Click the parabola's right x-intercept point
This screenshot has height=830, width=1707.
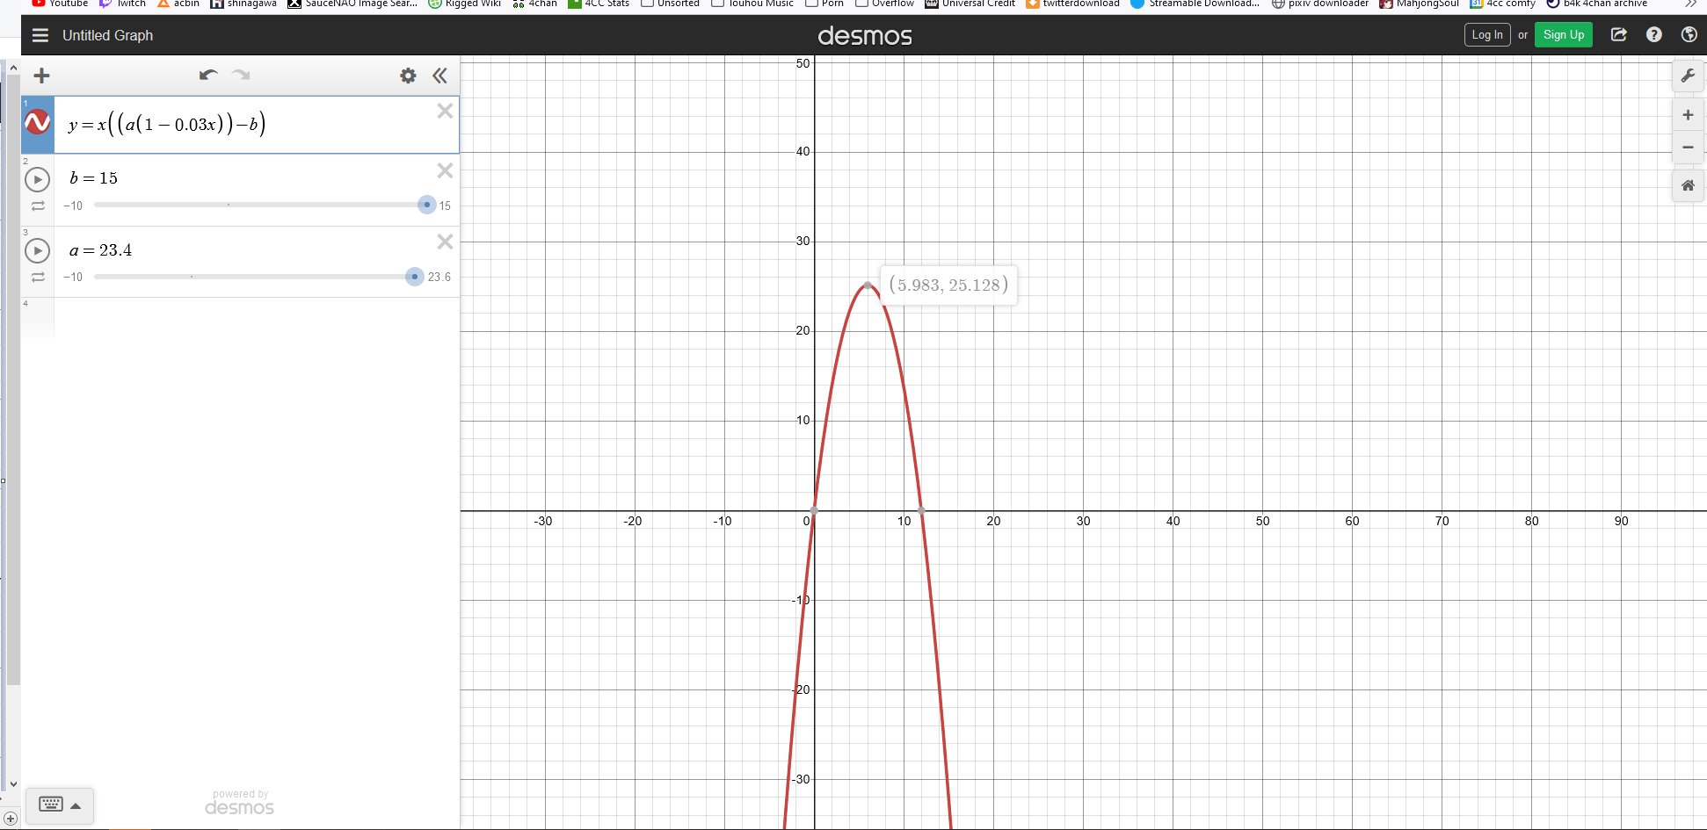(x=921, y=510)
